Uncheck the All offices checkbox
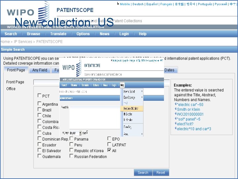 (109, 150)
